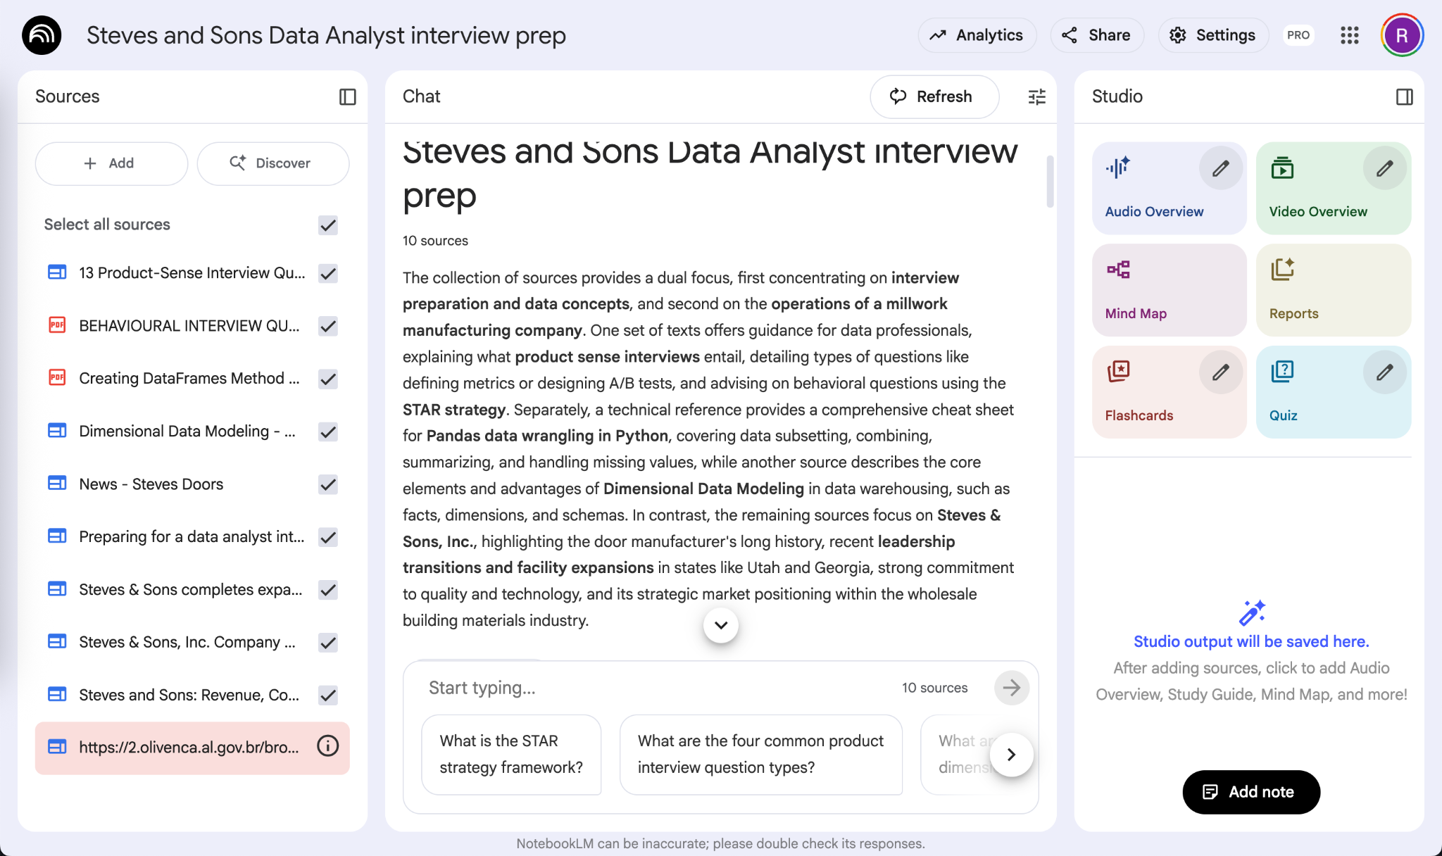Show next suggested questions arrow

1011,755
